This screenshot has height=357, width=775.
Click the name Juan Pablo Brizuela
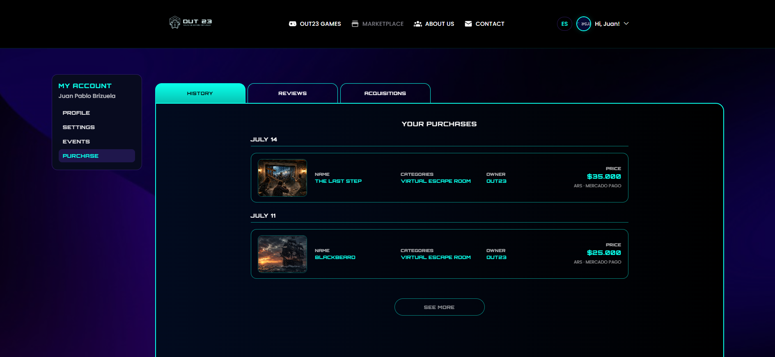87,96
